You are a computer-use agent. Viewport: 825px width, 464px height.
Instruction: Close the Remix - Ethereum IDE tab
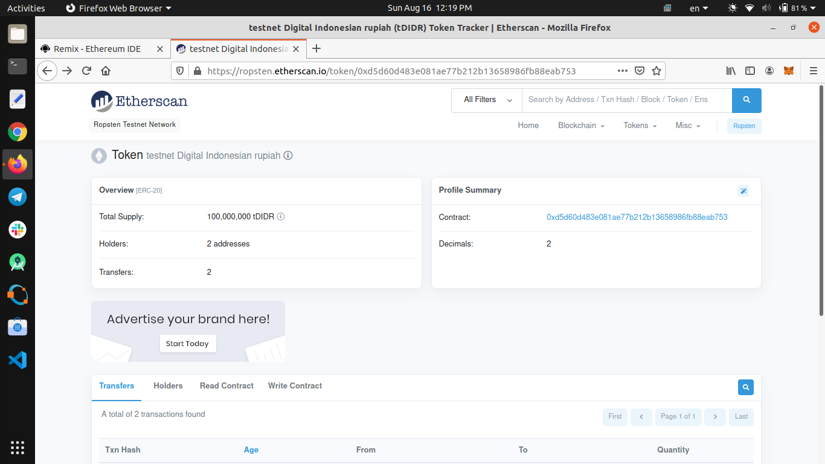[160, 49]
